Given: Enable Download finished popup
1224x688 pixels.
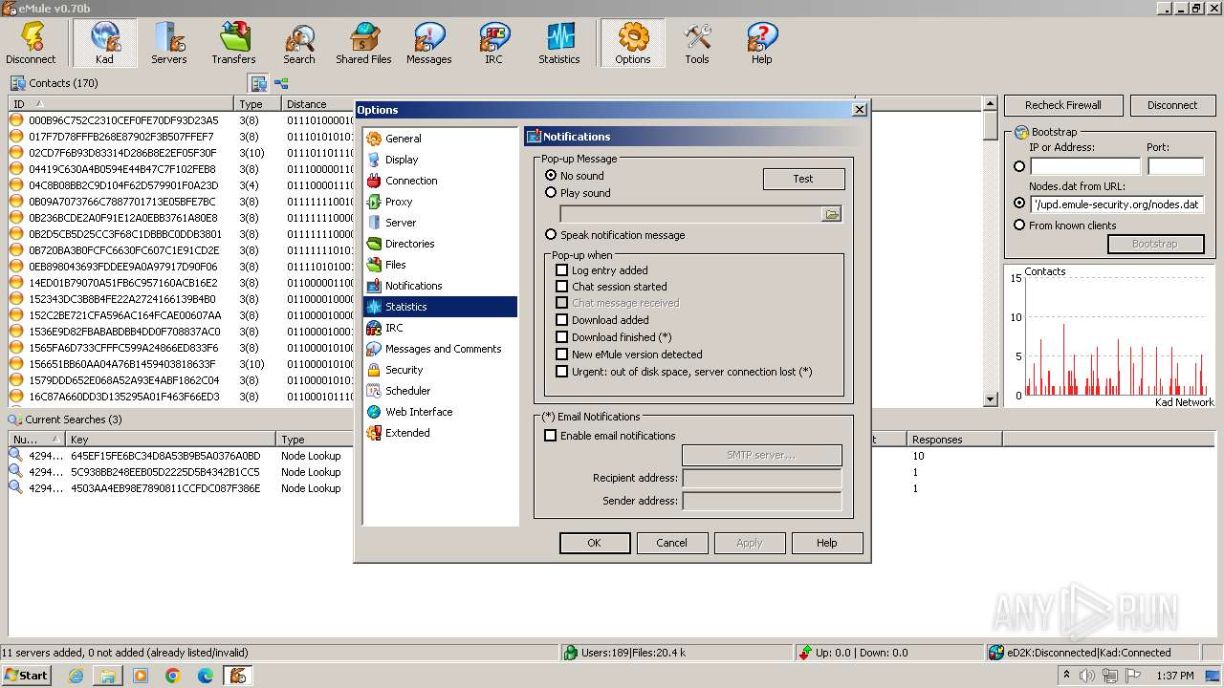Looking at the screenshot, I should pos(562,337).
